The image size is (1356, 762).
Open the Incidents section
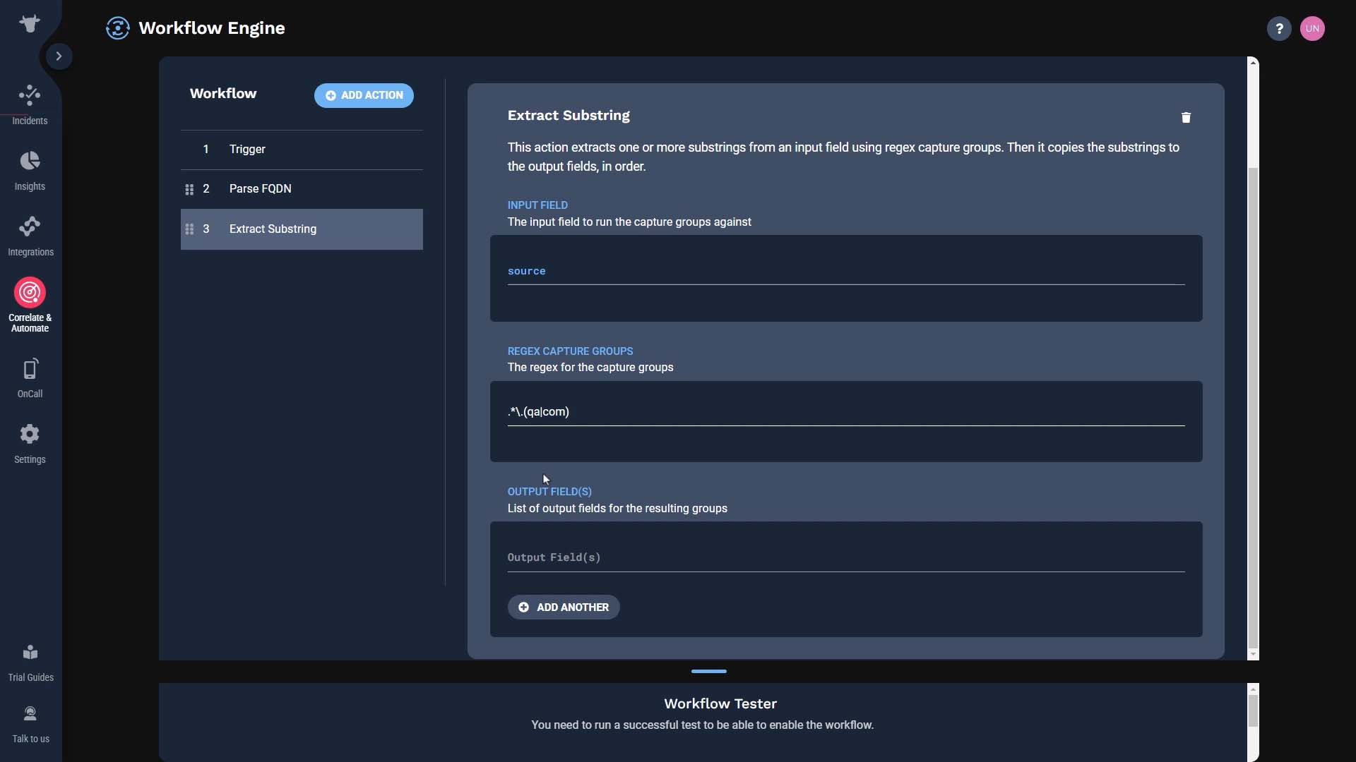(30, 104)
